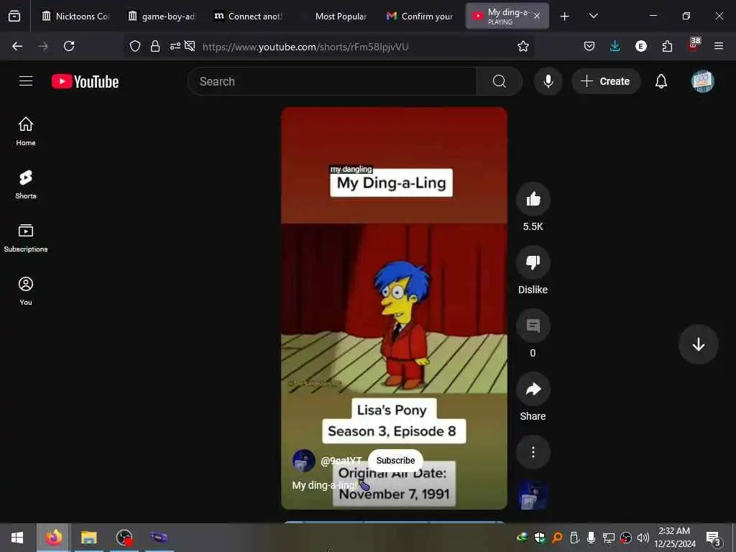Dislike this Short
The width and height of the screenshot is (736, 552).
point(533,262)
